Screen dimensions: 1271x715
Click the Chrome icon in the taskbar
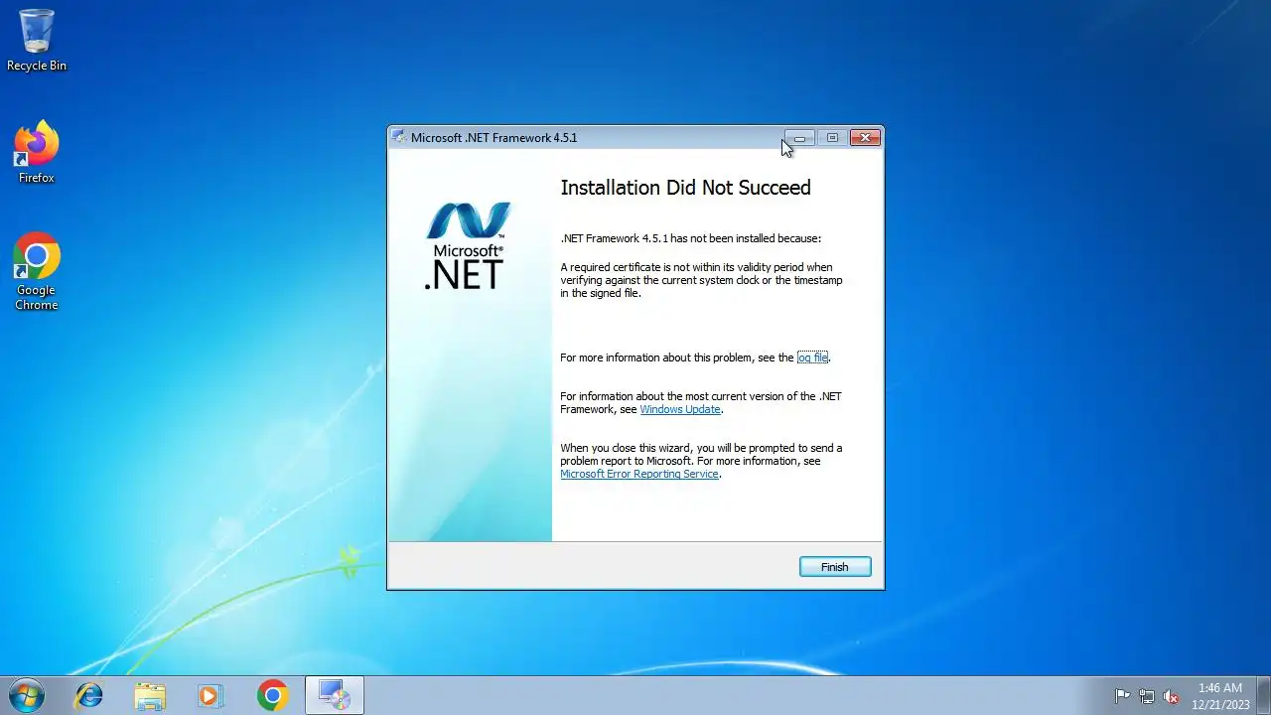272,695
